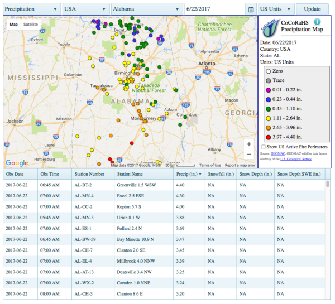This screenshot has width=335, height=304.
Task: Zoom in the map with plus button
Action: click(x=249, y=144)
